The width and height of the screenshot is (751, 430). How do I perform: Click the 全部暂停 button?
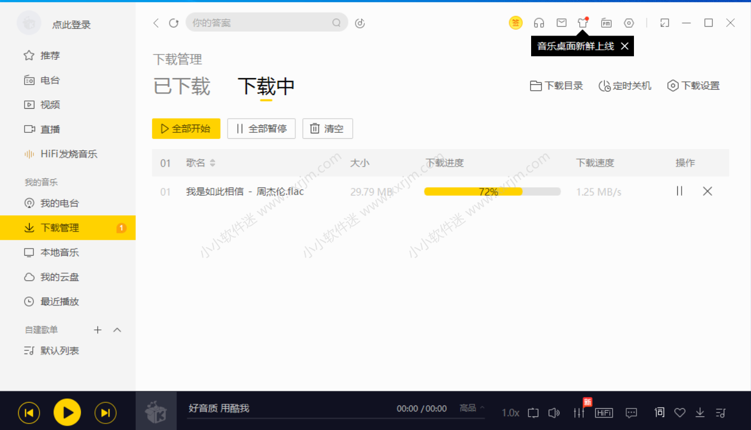(x=261, y=129)
